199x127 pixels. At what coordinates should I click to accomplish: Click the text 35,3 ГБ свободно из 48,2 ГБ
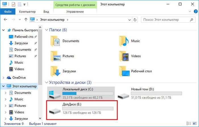[82, 98]
